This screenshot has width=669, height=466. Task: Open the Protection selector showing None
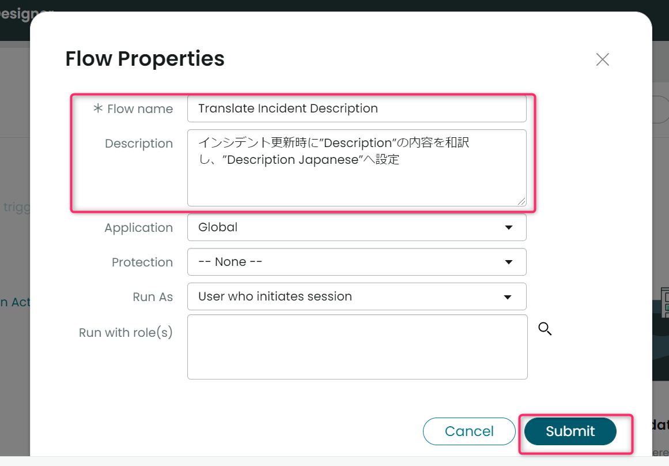[x=357, y=262]
